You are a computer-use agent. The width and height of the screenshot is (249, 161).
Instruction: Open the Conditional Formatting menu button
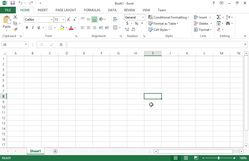click(x=169, y=17)
